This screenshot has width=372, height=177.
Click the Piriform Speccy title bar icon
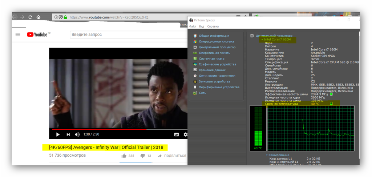[x=191, y=20]
